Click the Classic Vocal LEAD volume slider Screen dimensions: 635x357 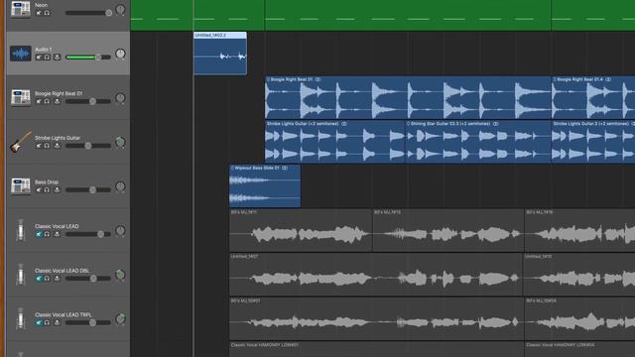(88, 234)
